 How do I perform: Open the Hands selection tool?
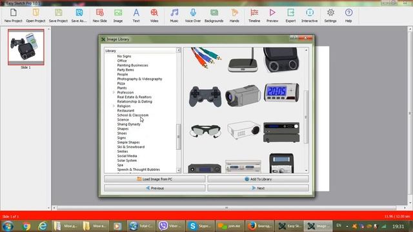point(234,15)
